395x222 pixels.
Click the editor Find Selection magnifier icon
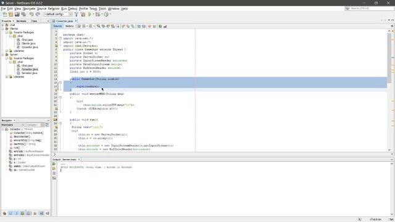(99, 26)
